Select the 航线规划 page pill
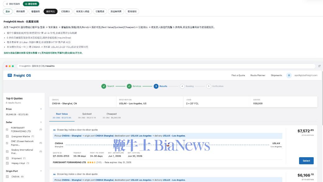The height and width of the screenshot is (182, 323). coord(132,11)
